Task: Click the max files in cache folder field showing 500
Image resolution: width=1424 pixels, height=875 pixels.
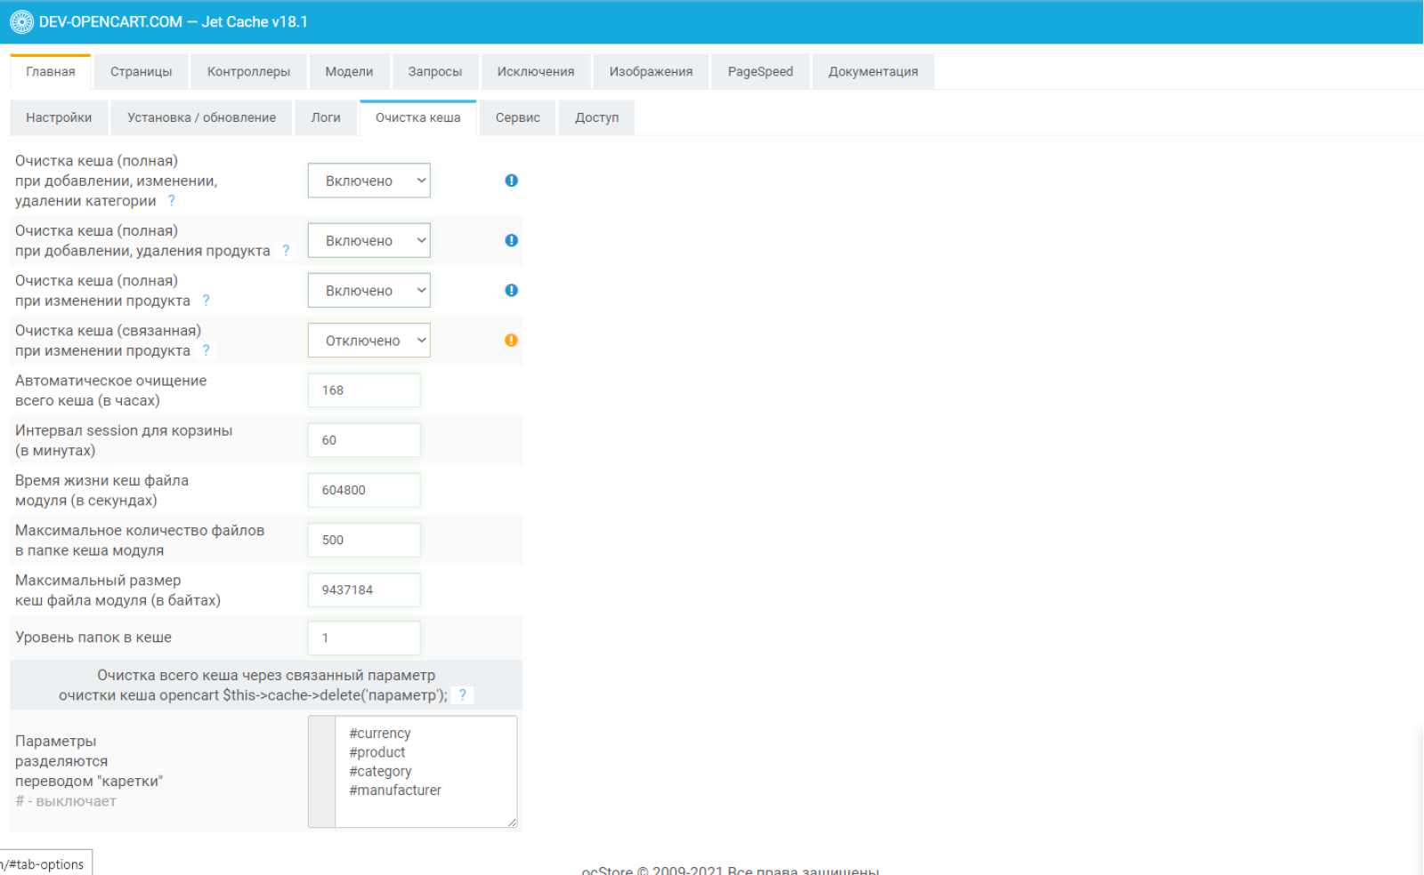Action: click(x=364, y=540)
